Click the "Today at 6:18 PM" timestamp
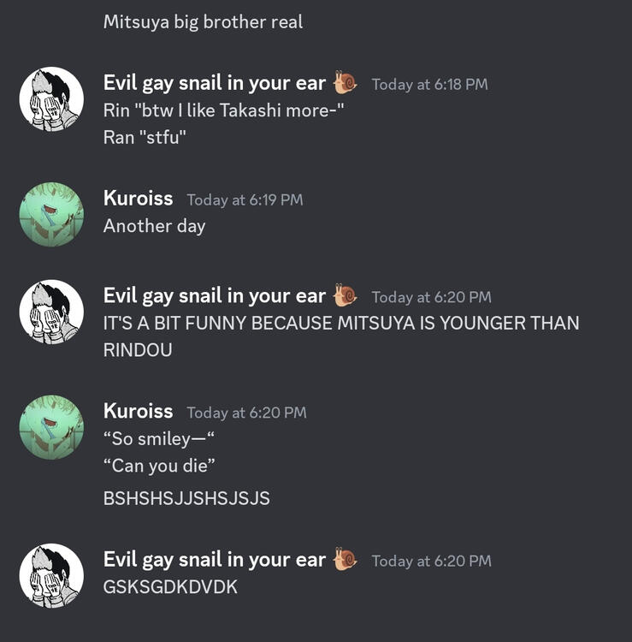This screenshot has width=632, height=642. (429, 85)
